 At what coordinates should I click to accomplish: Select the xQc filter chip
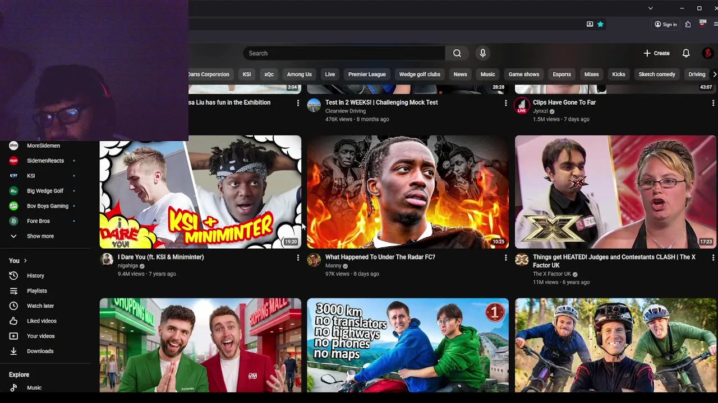pos(269,74)
